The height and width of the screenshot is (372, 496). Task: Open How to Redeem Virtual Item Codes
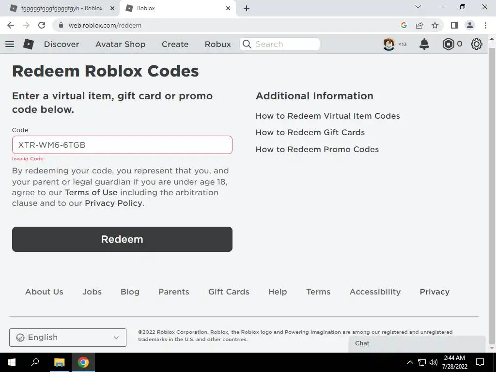tap(328, 116)
